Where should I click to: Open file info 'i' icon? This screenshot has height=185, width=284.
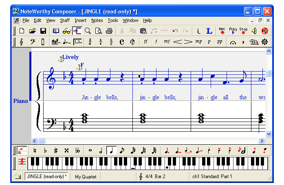[199, 31]
